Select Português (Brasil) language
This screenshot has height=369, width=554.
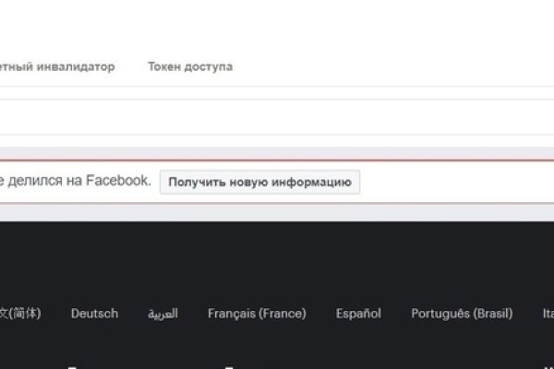(461, 314)
